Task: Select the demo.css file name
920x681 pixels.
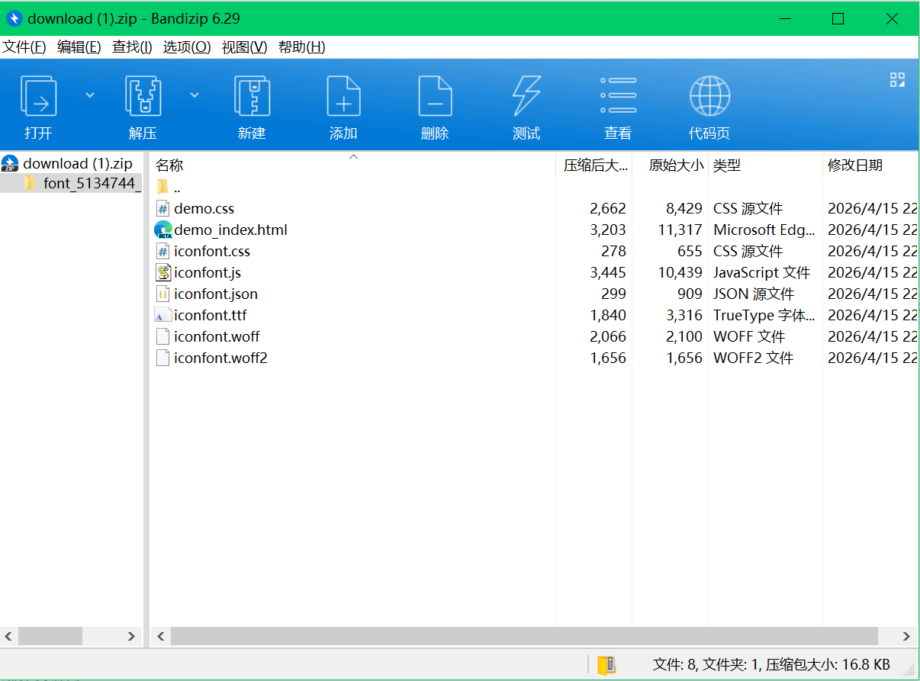Action: tap(204, 208)
